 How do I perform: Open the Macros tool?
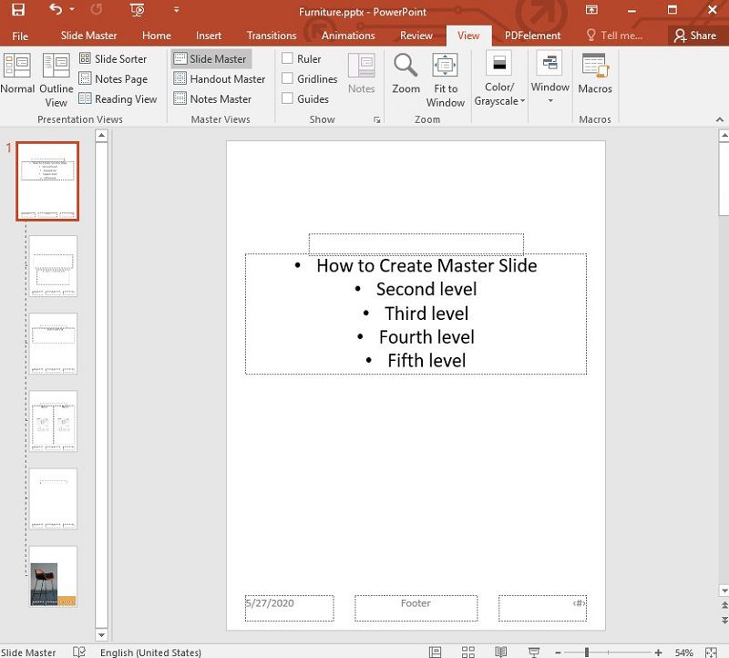595,73
